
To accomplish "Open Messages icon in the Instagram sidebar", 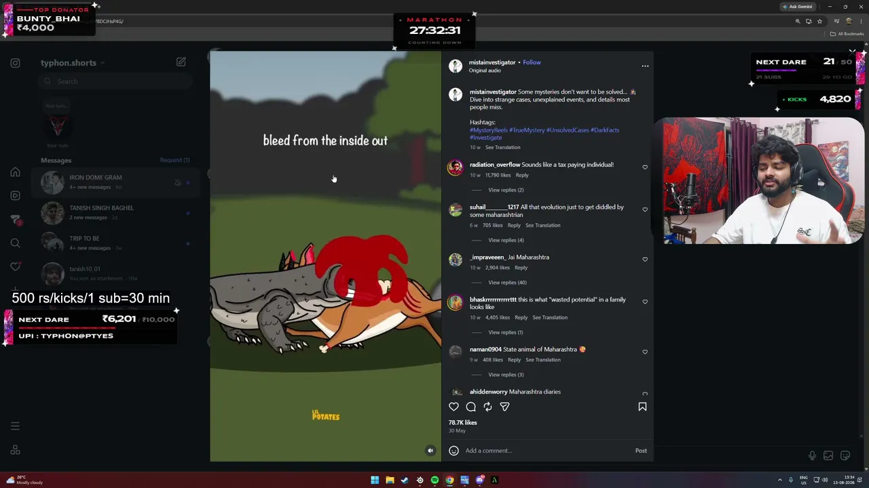I will click(15, 220).
